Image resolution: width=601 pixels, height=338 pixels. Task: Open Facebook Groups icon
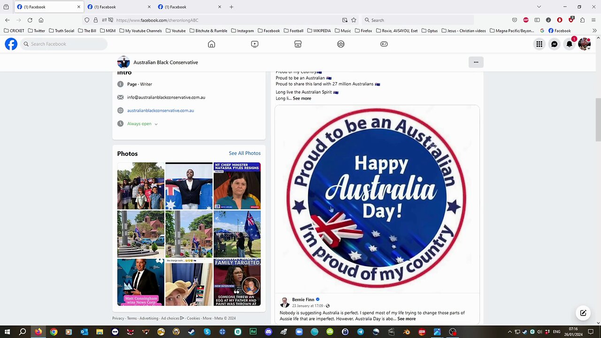[x=341, y=44]
